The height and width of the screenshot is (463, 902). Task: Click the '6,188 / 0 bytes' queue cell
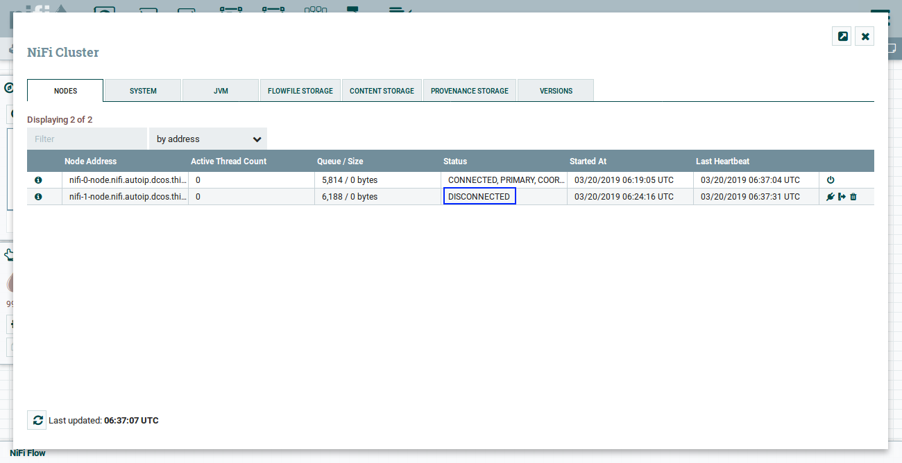[377, 197]
